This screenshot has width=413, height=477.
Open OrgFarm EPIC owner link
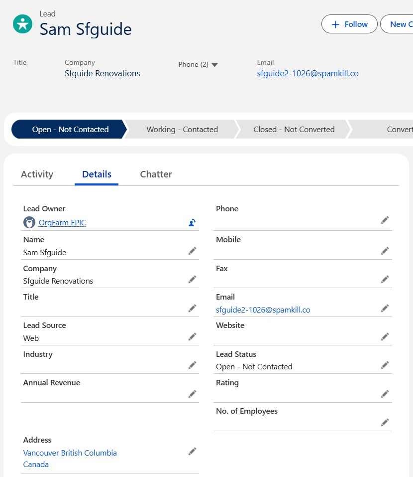(x=62, y=223)
